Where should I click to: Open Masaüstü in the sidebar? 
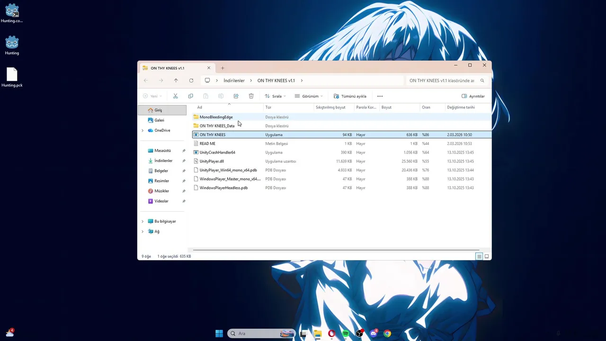click(162, 151)
